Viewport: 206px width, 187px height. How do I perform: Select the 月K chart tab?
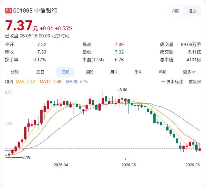point(114,72)
